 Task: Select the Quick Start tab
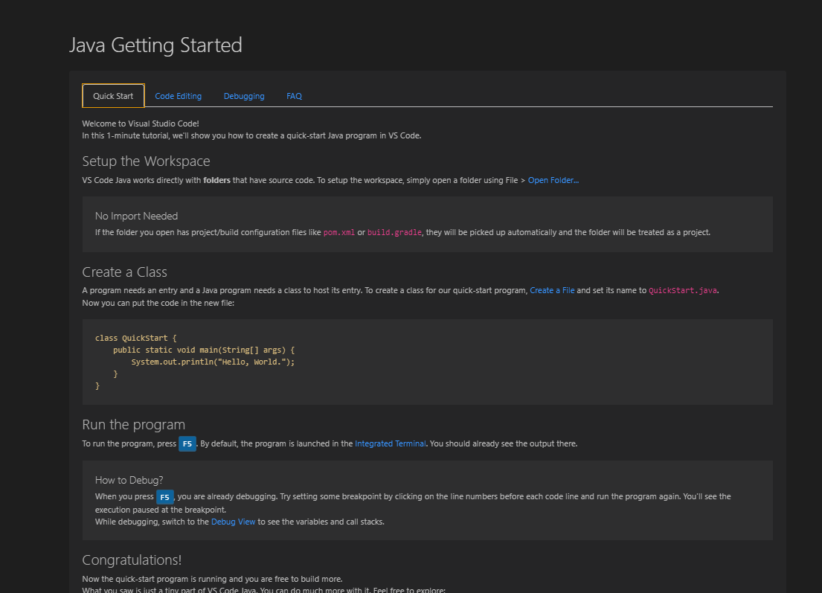point(113,96)
